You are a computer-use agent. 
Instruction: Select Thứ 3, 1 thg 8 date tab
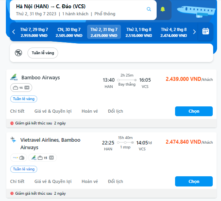139,32
